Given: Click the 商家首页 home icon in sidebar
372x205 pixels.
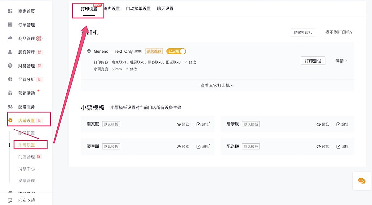Looking at the screenshot, I should pos(10,11).
